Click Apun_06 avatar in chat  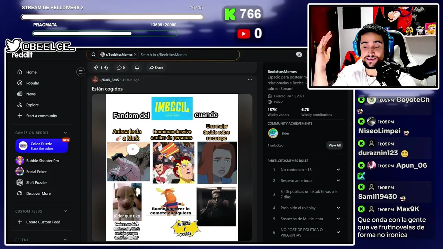coord(371,165)
